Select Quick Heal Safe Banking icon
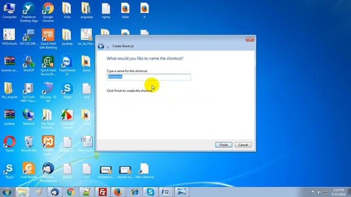Screen dimensions: 351x197 [x=48, y=39]
